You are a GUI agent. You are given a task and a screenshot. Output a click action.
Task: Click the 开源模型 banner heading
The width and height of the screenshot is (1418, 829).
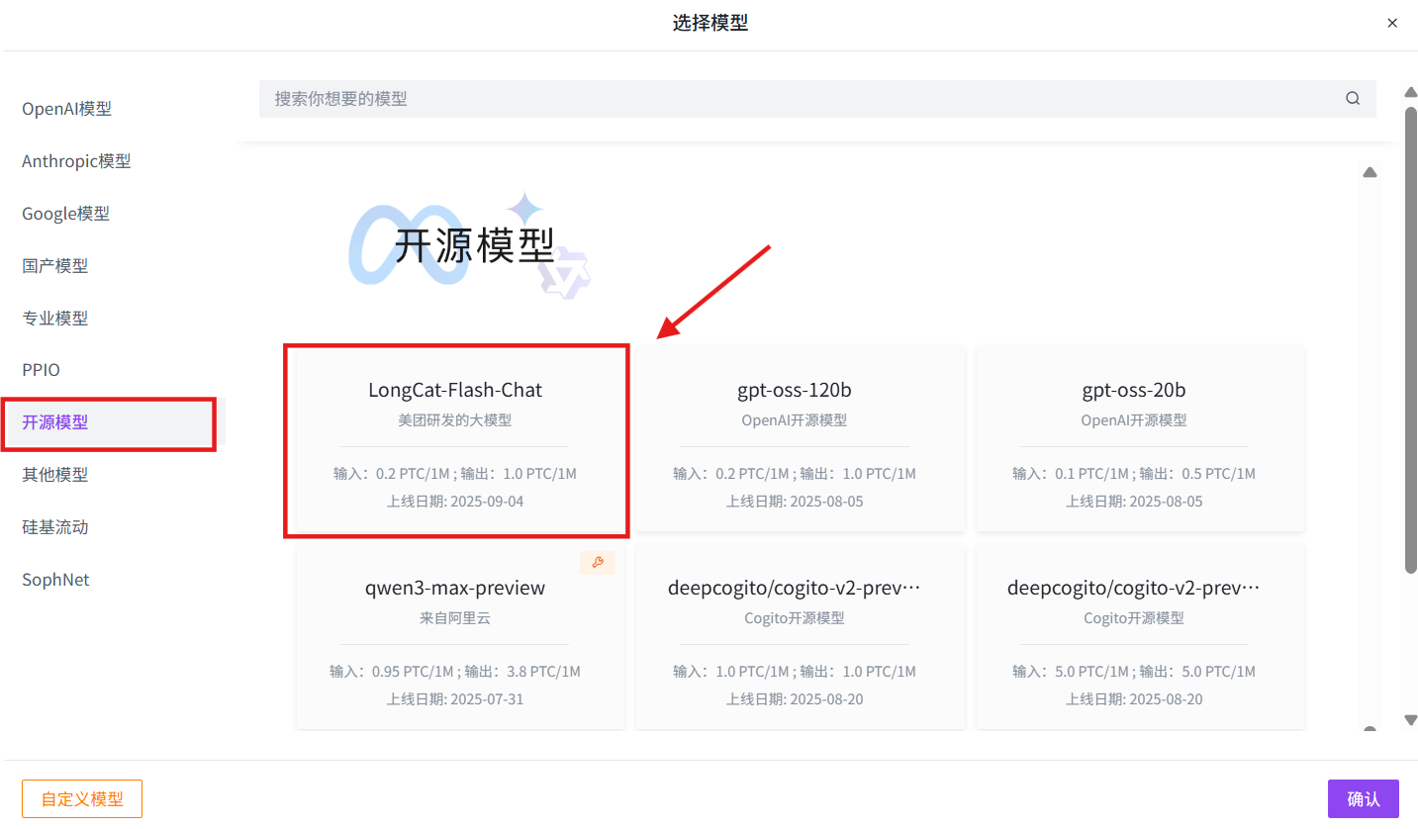pos(475,245)
